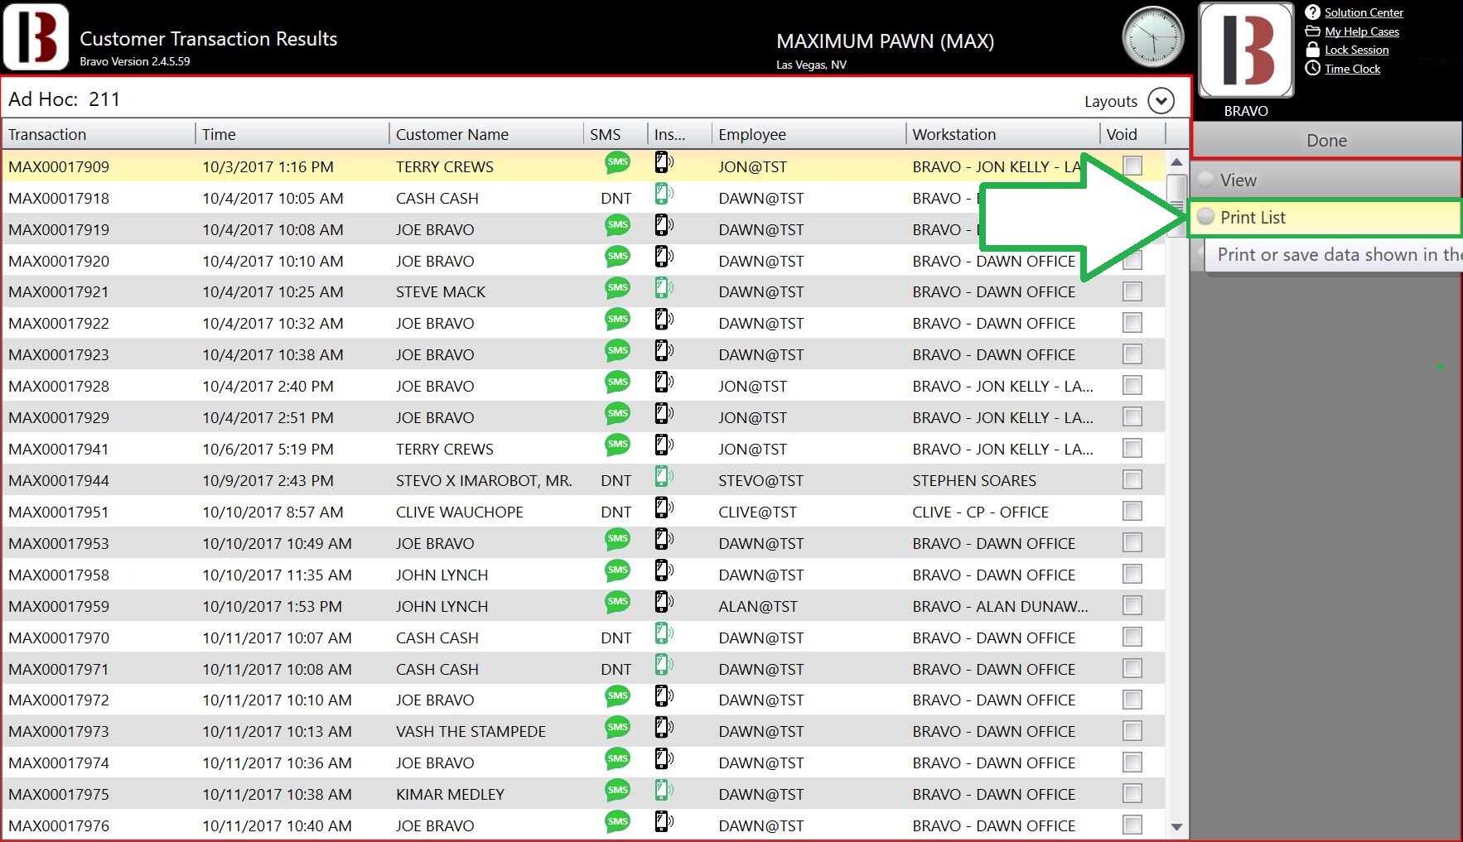Check Void box for MAX00017923

point(1132,354)
